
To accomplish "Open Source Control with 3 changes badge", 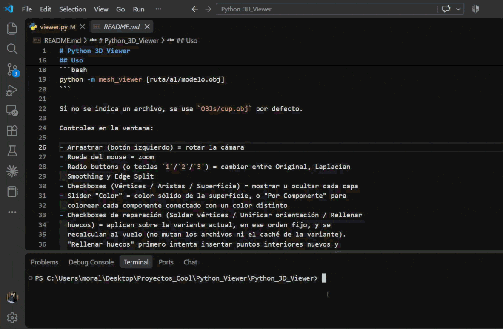I will [12, 70].
